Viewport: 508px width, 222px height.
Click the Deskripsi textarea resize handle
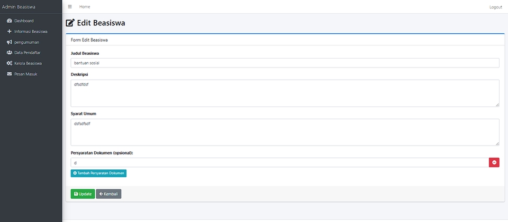(497, 104)
